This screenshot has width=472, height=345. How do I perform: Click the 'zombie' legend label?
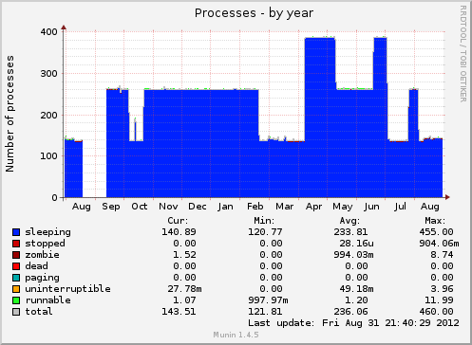click(42, 255)
